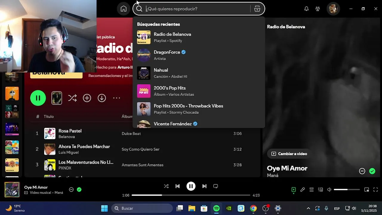This screenshot has width=382, height=215.
Task: Open Connect to a device icon
Action: [321, 190]
